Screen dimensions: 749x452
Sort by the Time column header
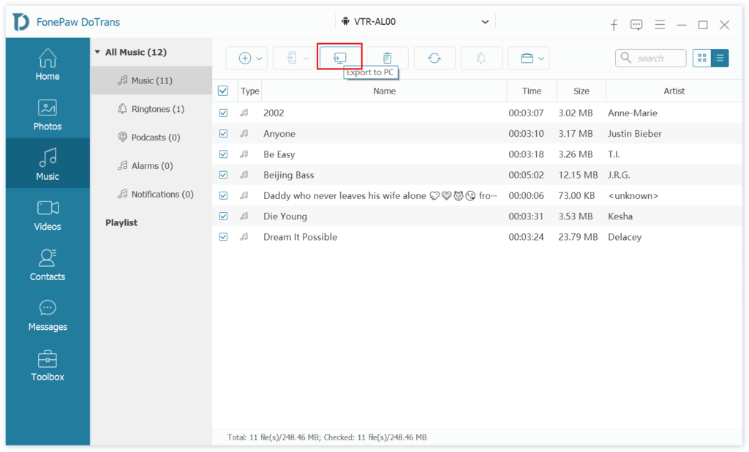(x=532, y=91)
